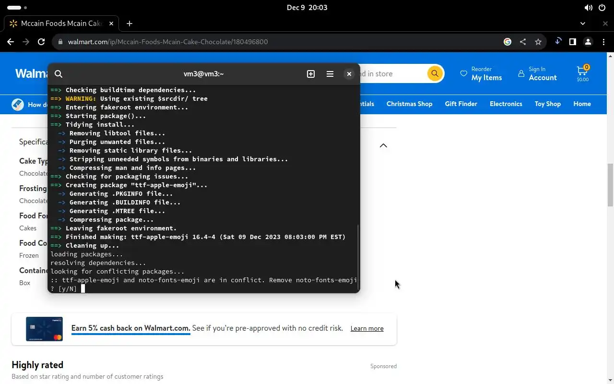Open Reorder My Items
The height and width of the screenshot is (384, 614).
tap(481, 73)
